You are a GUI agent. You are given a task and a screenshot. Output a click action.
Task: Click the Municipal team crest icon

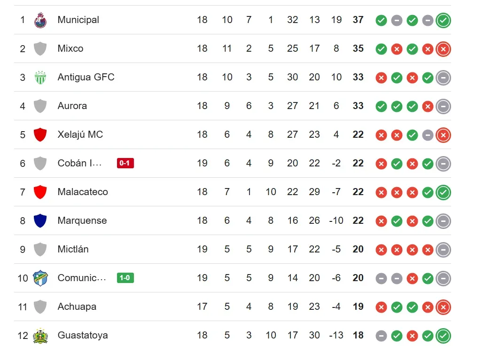40,20
